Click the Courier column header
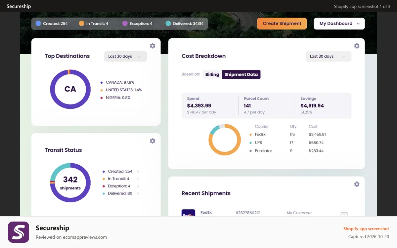The height and width of the screenshot is (248, 397). click(262, 127)
